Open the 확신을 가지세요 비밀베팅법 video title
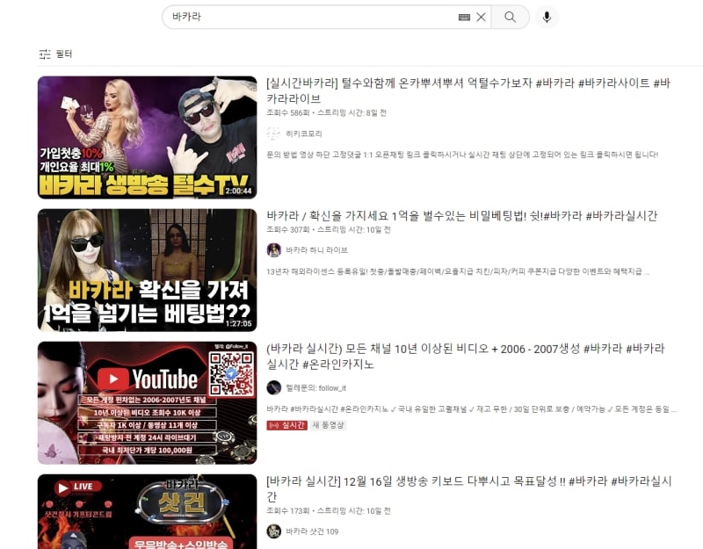The image size is (703, 549). [x=461, y=216]
